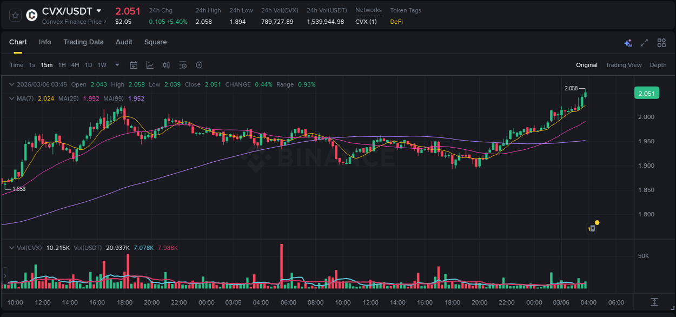Click the chat bubble with notification dot

[x=592, y=227]
